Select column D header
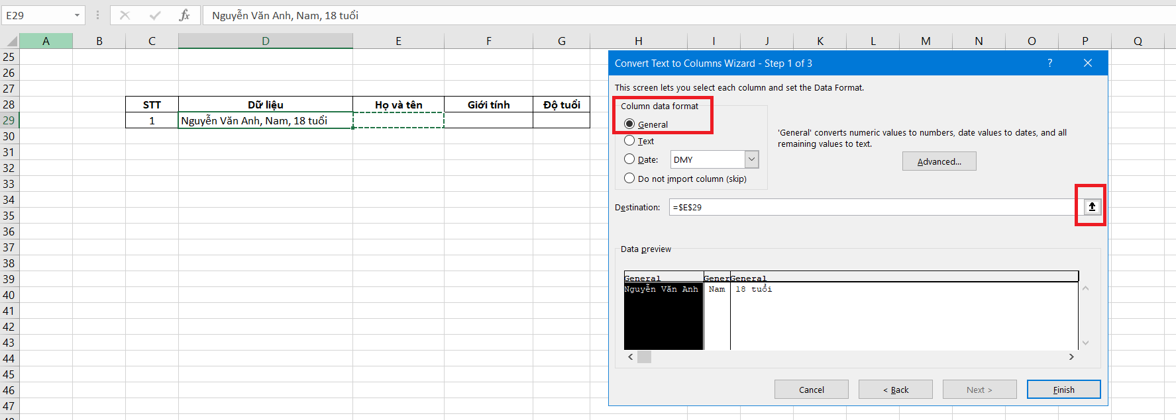 click(x=266, y=41)
